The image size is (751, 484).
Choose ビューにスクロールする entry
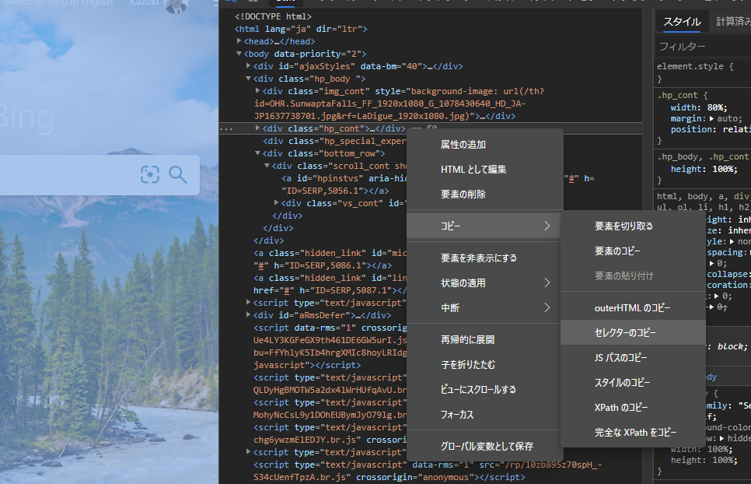[x=484, y=390]
